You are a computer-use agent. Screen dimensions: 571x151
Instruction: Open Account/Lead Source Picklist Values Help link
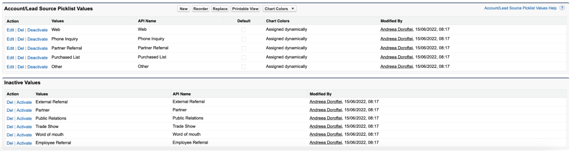(x=520, y=8)
